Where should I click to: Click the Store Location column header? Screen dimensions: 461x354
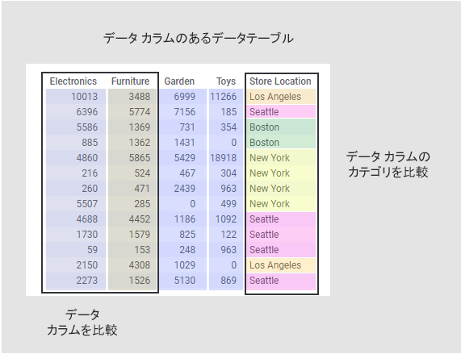[x=280, y=81]
